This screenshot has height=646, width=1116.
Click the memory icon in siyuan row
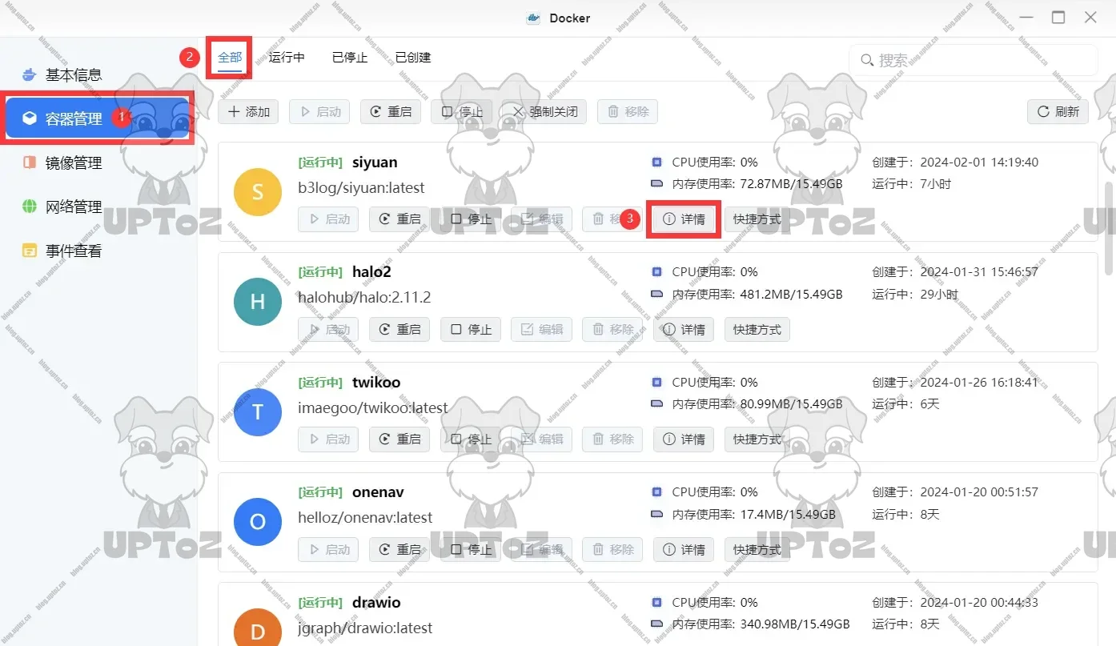point(657,184)
